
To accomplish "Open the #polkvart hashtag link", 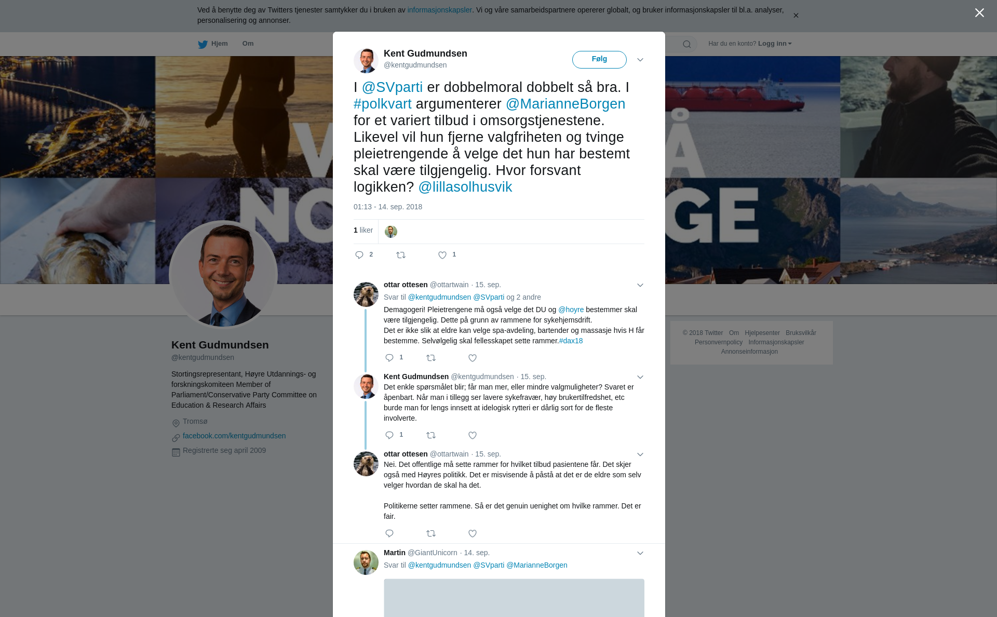I will pyautogui.click(x=383, y=104).
